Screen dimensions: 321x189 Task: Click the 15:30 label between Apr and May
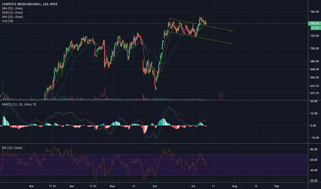93,186
